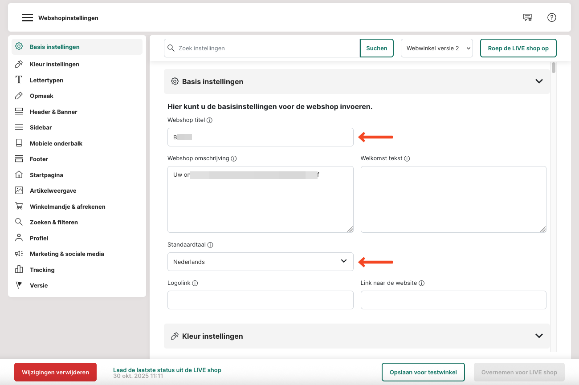The image size is (579, 385).
Task: Collapse the Basis instellingen section
Action: coord(539,81)
